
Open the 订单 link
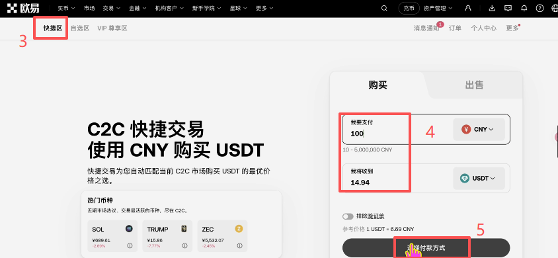455,28
